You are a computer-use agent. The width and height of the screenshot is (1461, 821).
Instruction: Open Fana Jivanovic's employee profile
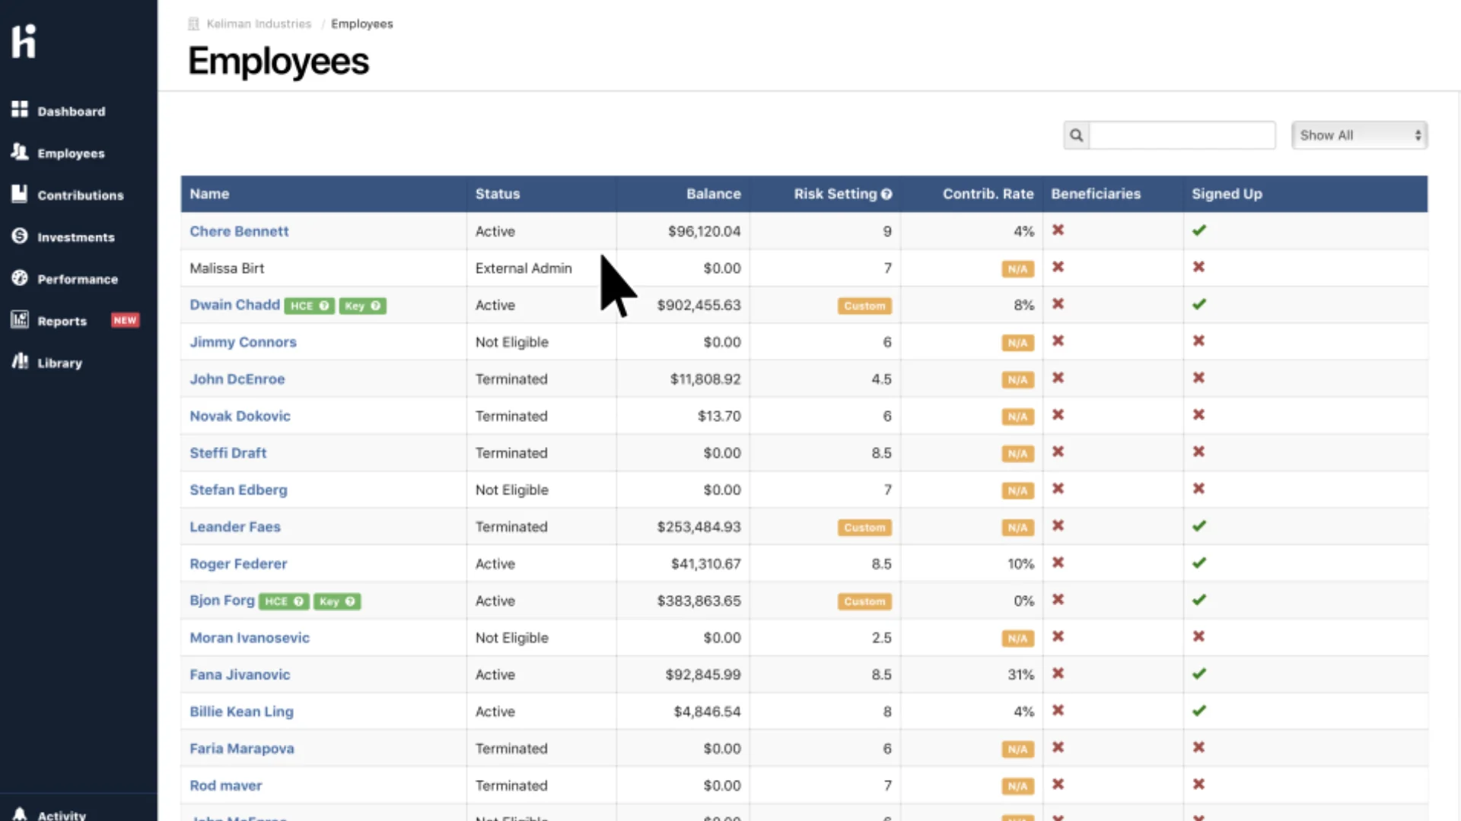(240, 674)
